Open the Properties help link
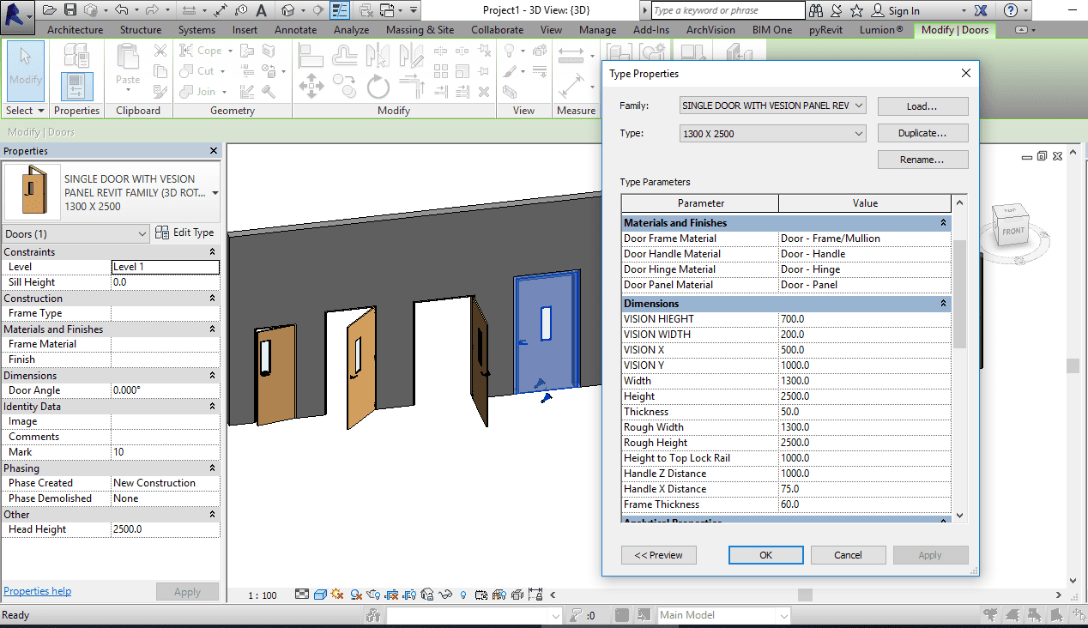1088x628 pixels. (37, 591)
